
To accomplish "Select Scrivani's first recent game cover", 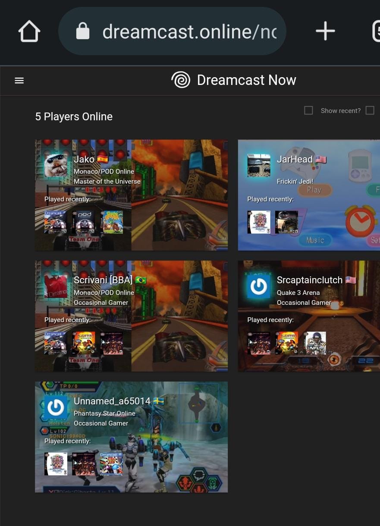I will pyautogui.click(x=56, y=343).
